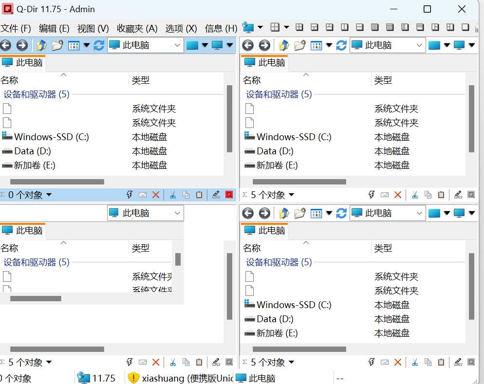Go back in the top-right pane
This screenshot has height=384, width=484.
(248, 45)
